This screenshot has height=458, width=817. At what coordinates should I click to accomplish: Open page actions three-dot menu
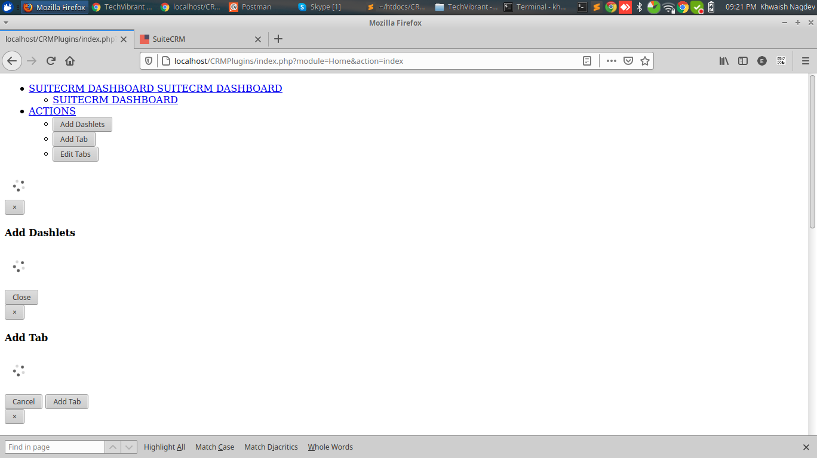612,61
